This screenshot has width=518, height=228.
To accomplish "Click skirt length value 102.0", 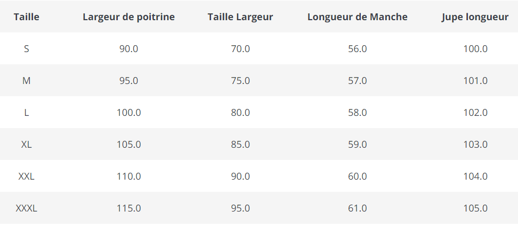I will (475, 113).
